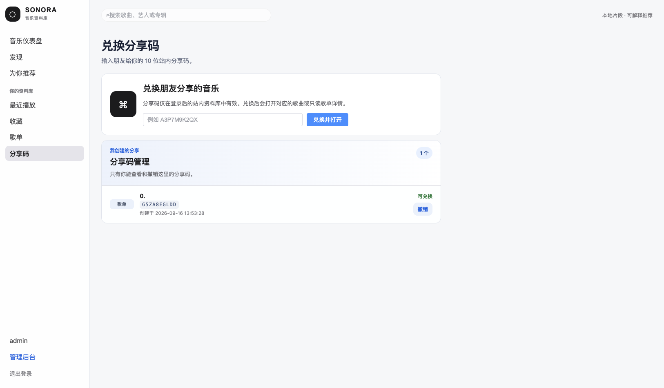Click 你的资料库 section label
This screenshot has width=664, height=388.
point(21,91)
